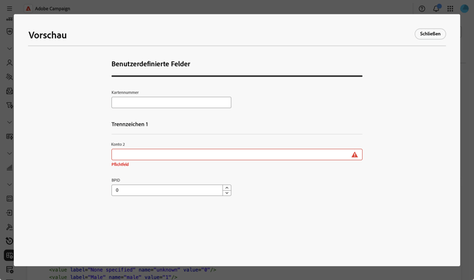The width and height of the screenshot is (474, 280).
Task: Focus the Kartennummer input field
Action: (x=171, y=102)
